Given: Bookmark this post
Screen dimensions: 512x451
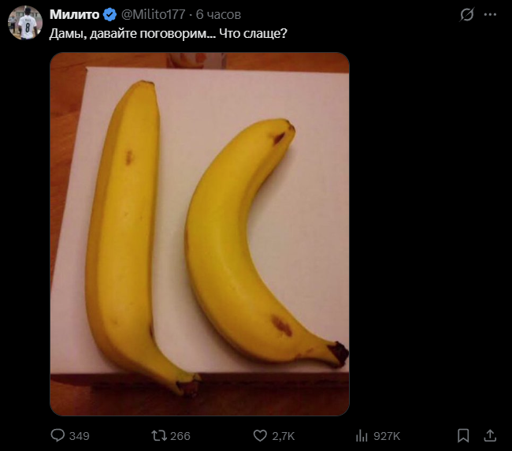Looking at the screenshot, I should [x=464, y=435].
